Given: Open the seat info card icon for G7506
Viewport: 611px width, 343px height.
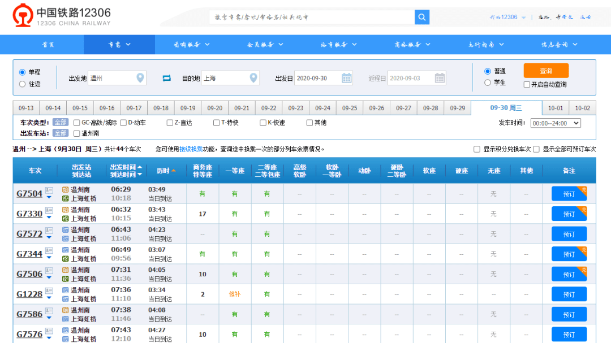Looking at the screenshot, I should (x=49, y=271).
